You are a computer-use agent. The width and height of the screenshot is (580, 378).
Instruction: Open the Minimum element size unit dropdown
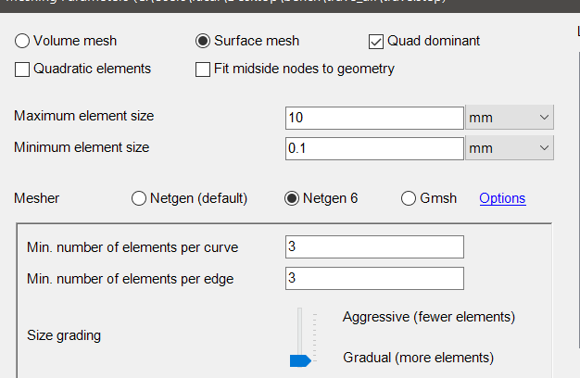pos(510,148)
